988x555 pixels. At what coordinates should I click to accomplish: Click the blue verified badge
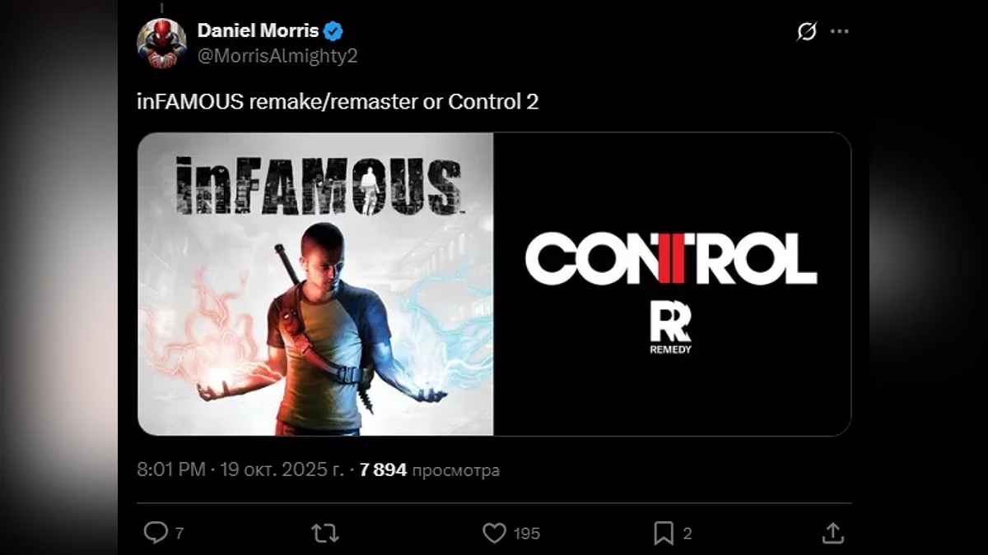tap(333, 32)
